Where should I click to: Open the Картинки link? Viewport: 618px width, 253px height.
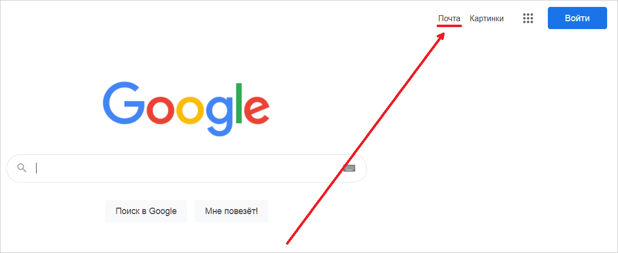[x=487, y=19]
